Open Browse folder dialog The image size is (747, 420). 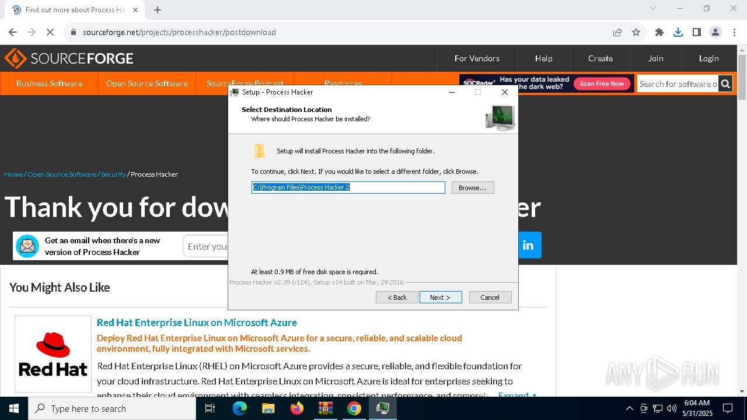(x=473, y=188)
